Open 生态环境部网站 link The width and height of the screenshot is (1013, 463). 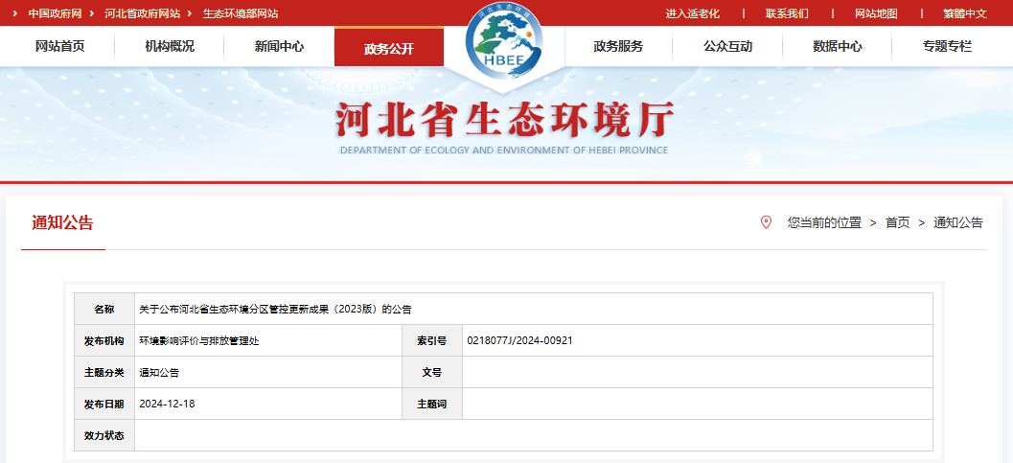(x=241, y=12)
